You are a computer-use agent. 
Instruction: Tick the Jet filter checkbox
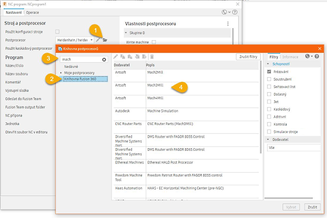click(269, 102)
